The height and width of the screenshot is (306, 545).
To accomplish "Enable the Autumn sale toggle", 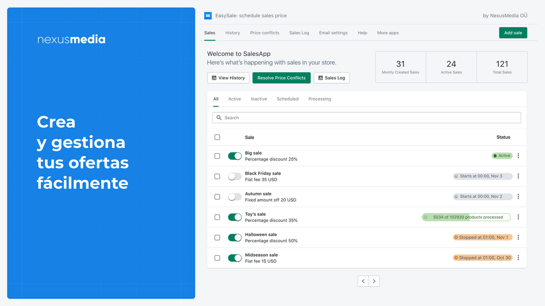I will (235, 197).
